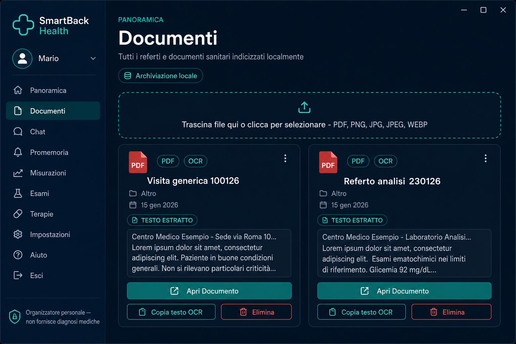The height and width of the screenshot is (344, 516).
Task: Click TESTO ESTRATTO badge on Visita generica card
Action: [x=162, y=220]
